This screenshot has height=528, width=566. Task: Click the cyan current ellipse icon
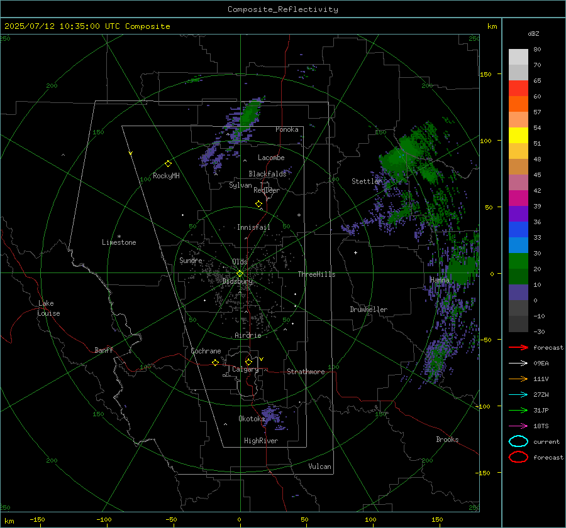(518, 441)
